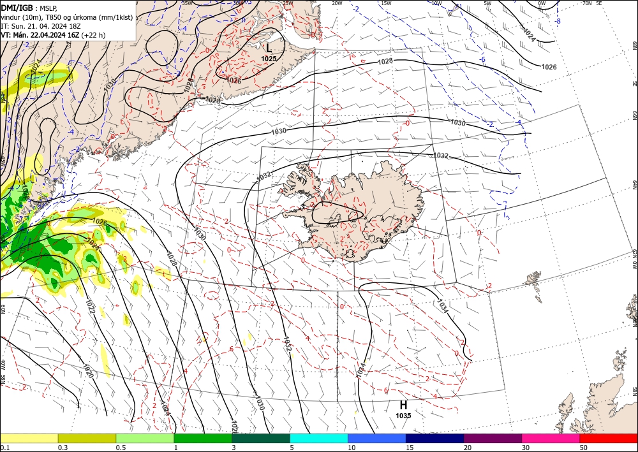638x452 pixels.
Task: Click the "1025" low center value
Action: tap(269, 59)
